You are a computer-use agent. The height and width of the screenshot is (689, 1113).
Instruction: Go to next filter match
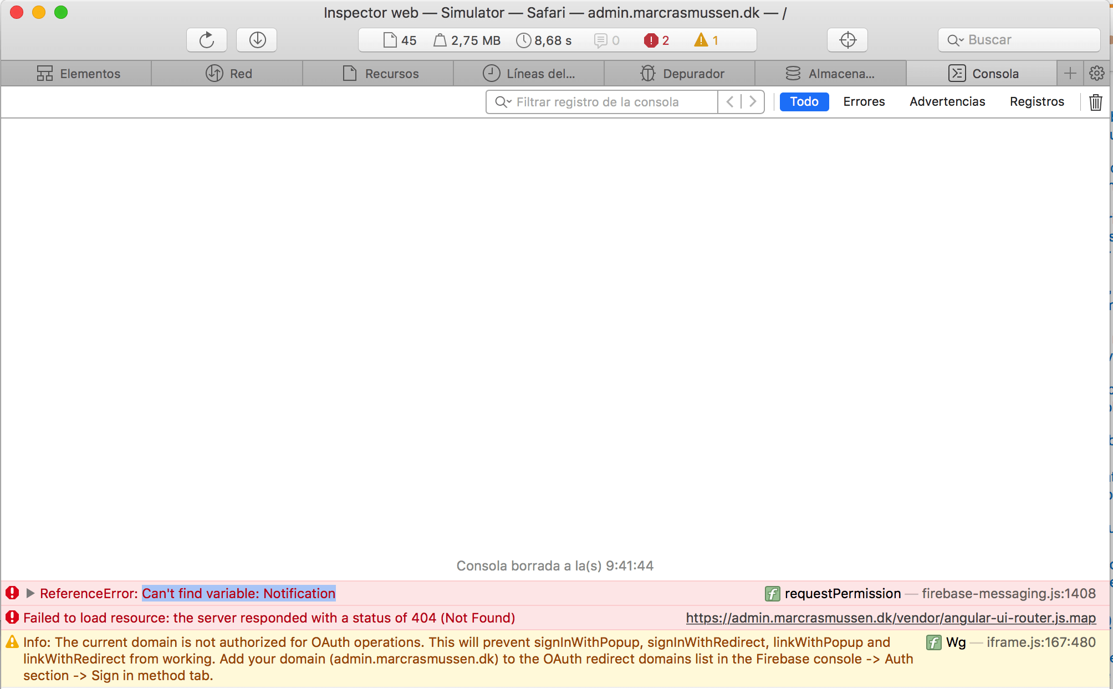pos(753,102)
